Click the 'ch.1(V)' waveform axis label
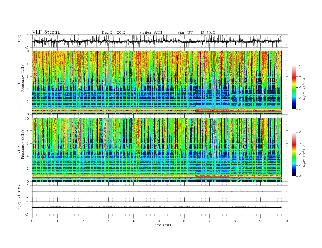Screen dimensions: 322x248 20,41
